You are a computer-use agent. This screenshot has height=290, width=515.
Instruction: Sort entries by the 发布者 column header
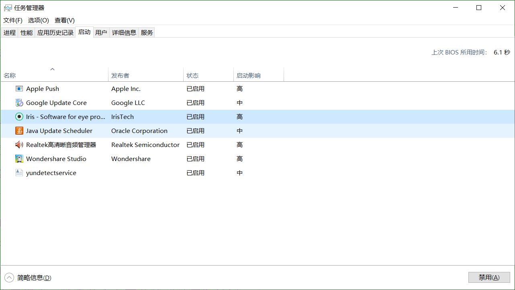click(120, 75)
